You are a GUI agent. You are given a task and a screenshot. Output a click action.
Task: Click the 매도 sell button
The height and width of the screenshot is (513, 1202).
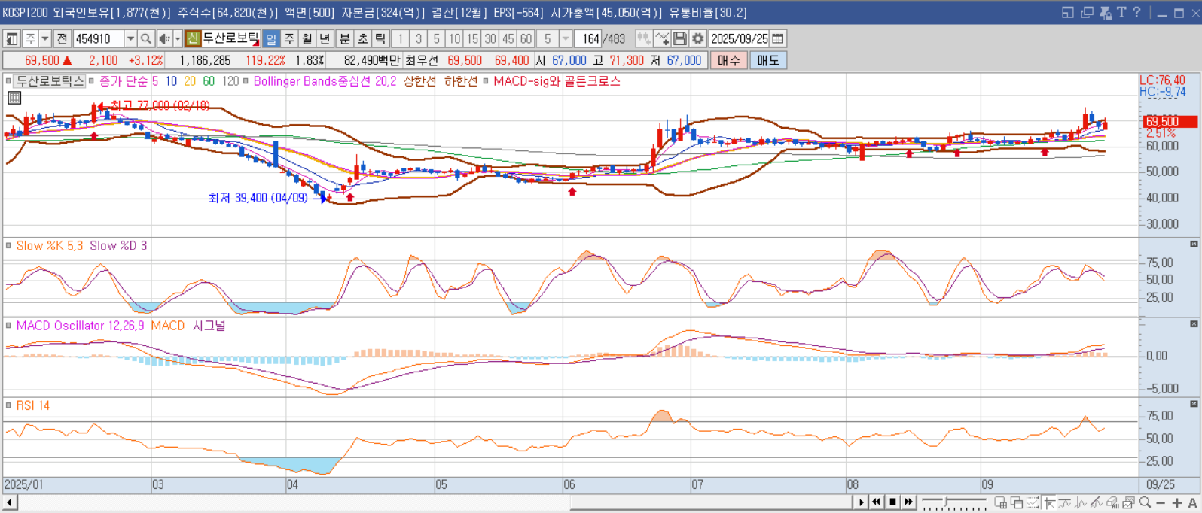[768, 60]
